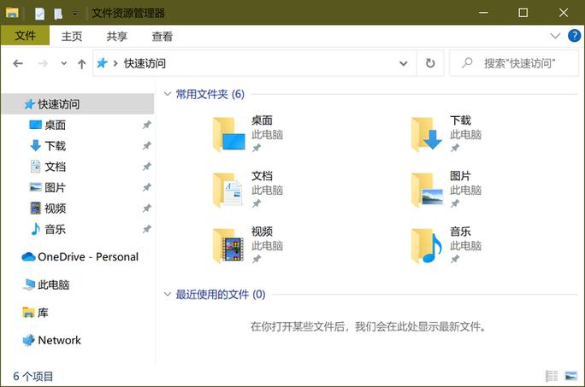The width and height of the screenshot is (585, 387).
Task: Click the pin icon beside sidebar 文档
Action: tap(147, 167)
